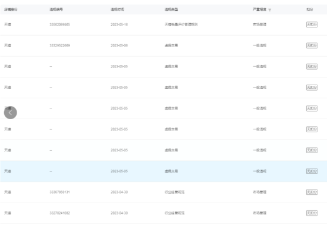Click the 违规时间 column header
The height and width of the screenshot is (227, 327).
coord(117,9)
